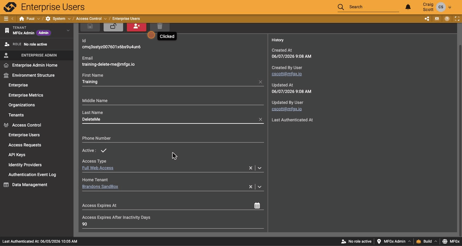Viewport: 462px width, 246px height.
Task: Clear the First Name field
Action: tap(260, 82)
